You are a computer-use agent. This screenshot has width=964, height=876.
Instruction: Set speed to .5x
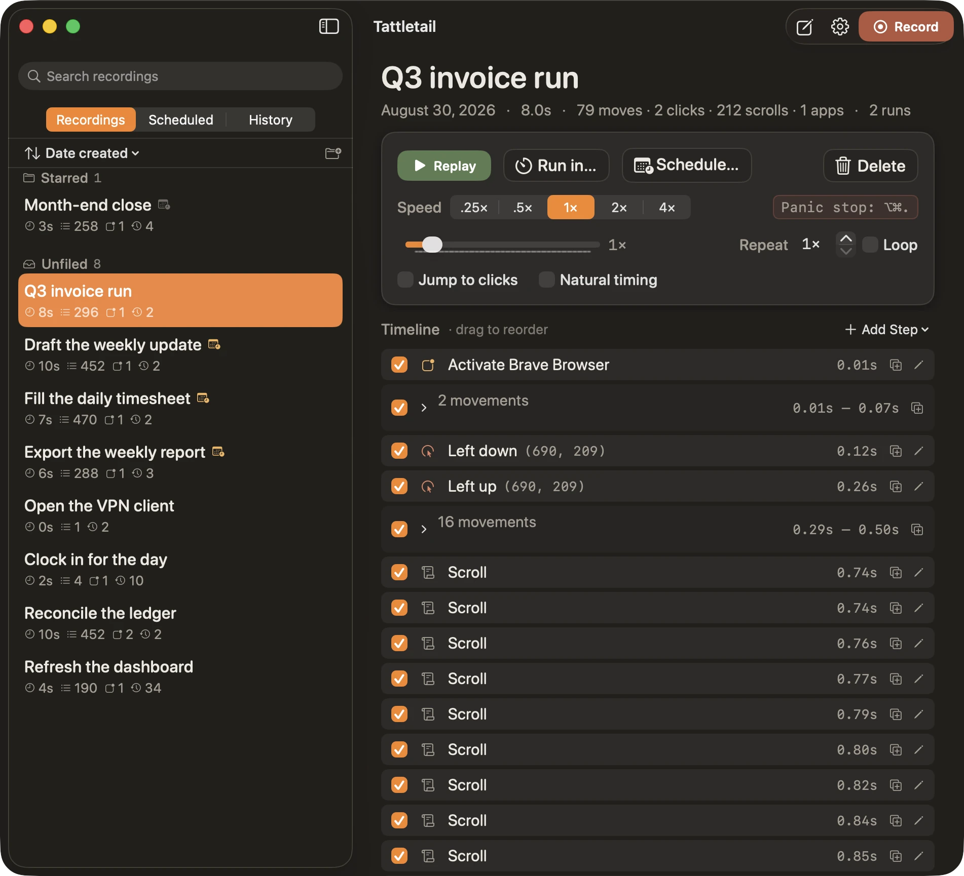coord(523,207)
